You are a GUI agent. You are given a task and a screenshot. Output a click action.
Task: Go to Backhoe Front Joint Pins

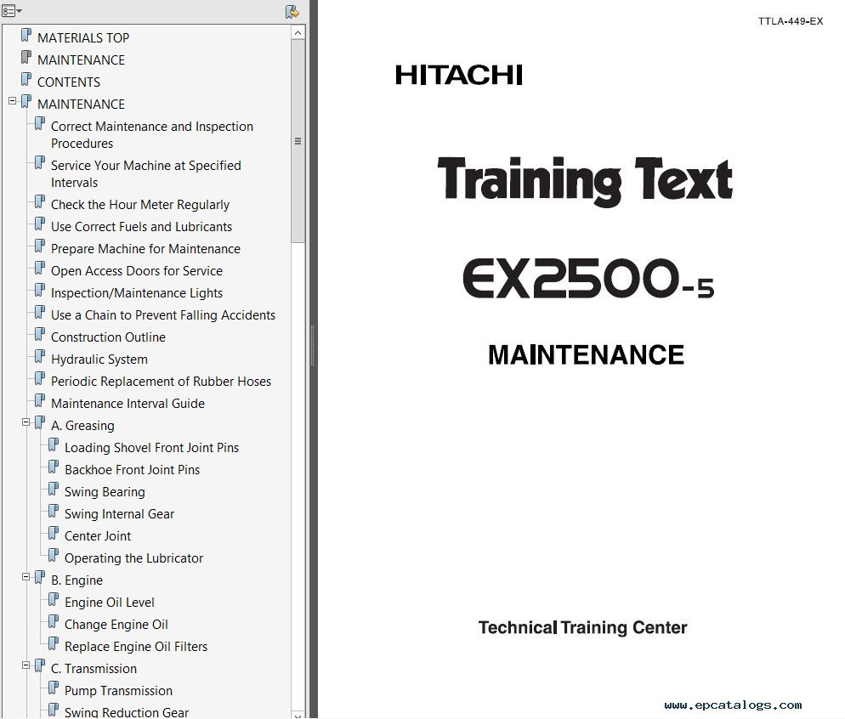tap(132, 470)
